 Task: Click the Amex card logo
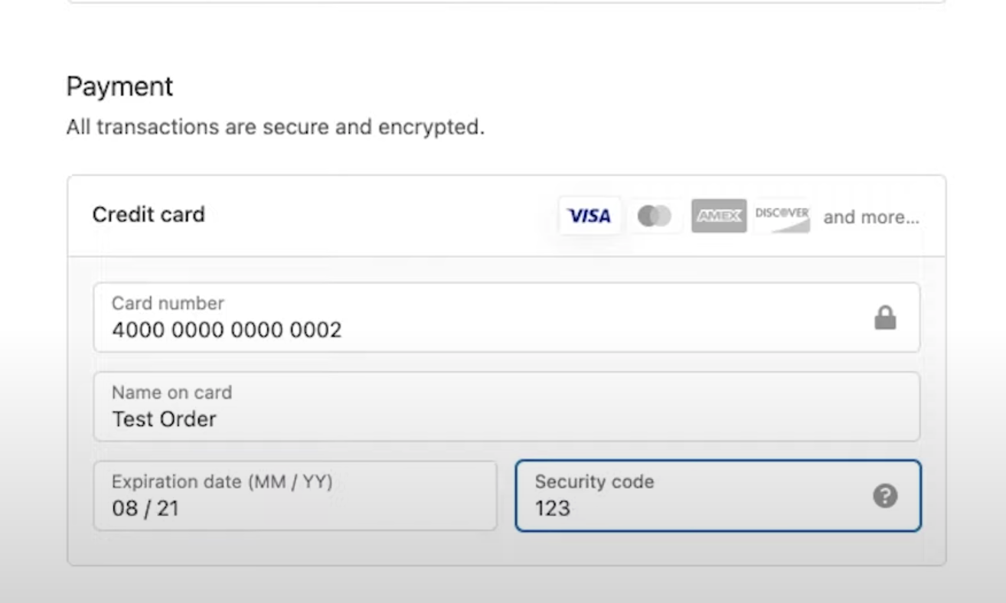pyautogui.click(x=718, y=217)
